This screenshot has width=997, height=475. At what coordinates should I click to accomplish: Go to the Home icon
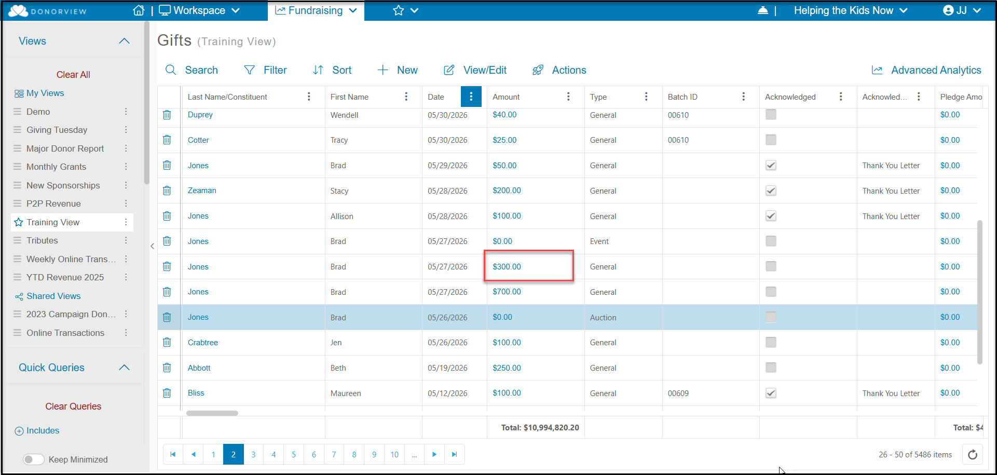138,10
